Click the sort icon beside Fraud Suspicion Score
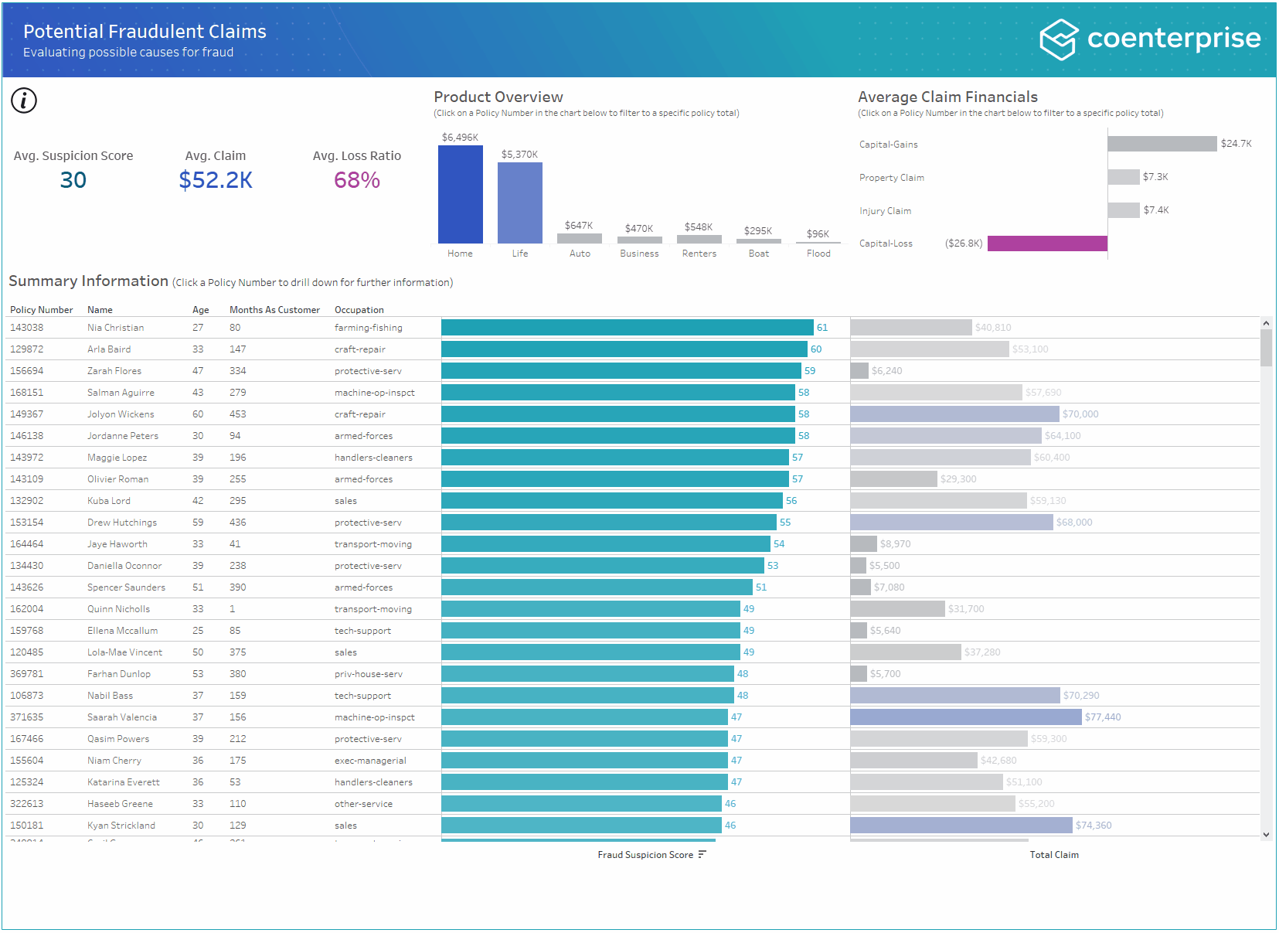Image resolution: width=1279 pixels, height=933 pixels. 702,854
